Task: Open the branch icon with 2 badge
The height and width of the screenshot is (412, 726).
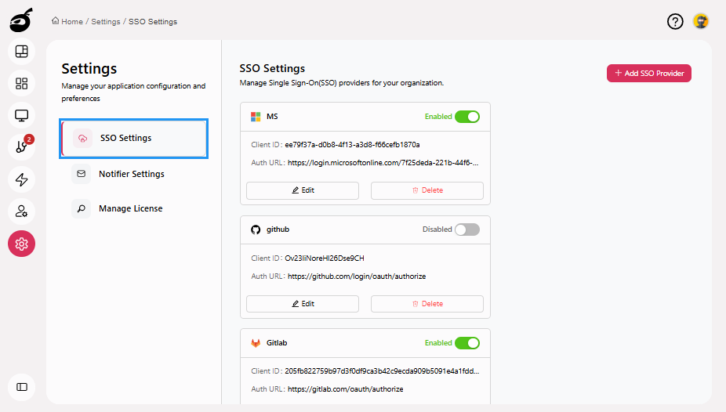Action: coord(22,147)
